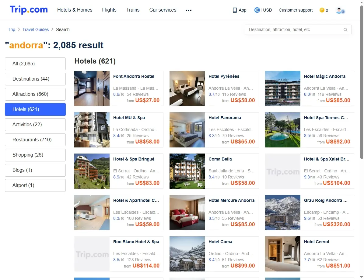Click Hotel MU & Spa title
The width and height of the screenshot is (364, 280).
click(129, 118)
